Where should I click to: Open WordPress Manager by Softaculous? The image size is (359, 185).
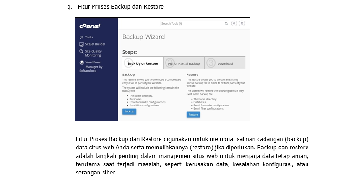(91, 67)
